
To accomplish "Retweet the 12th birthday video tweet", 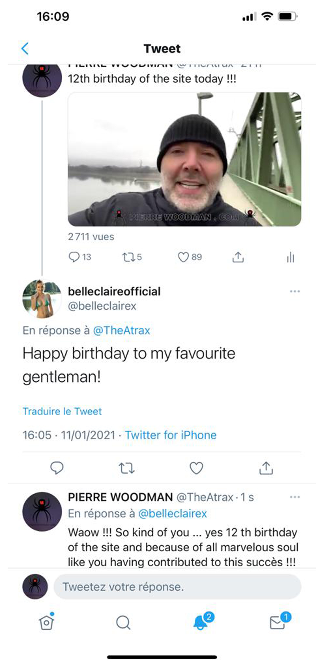I will [128, 257].
